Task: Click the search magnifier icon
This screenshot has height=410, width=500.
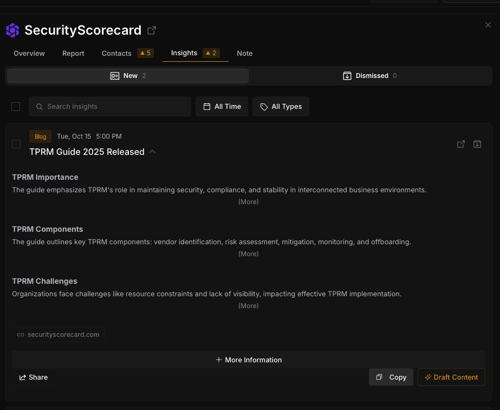Action: tap(39, 107)
